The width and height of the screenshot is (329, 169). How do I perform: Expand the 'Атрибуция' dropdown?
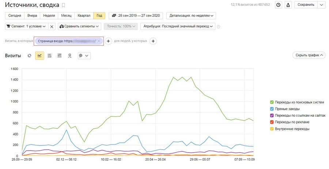click(x=178, y=26)
